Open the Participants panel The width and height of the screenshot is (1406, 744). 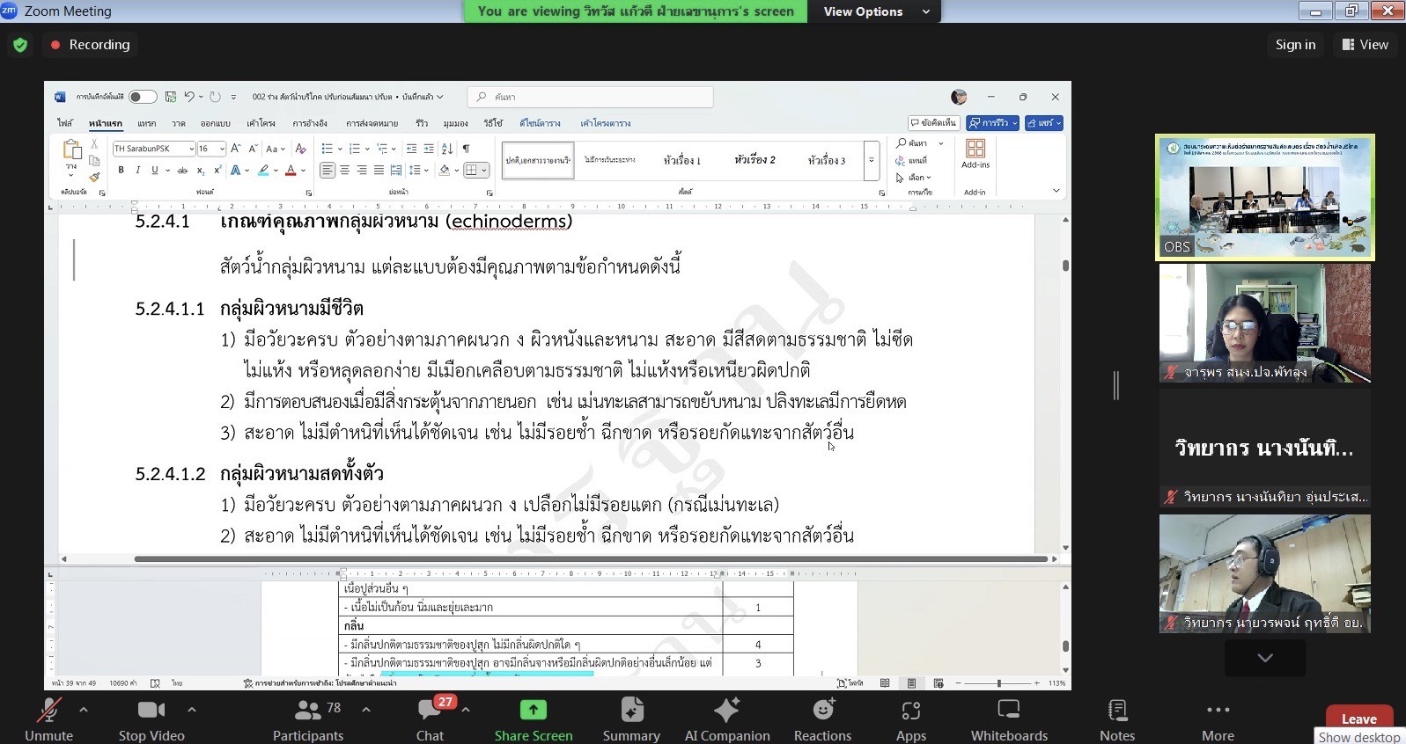click(308, 719)
